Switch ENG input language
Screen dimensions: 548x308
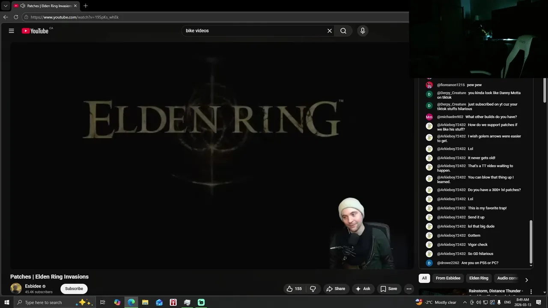508,302
